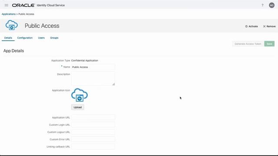Viewport: 278px width, 156px height.
Task: Open the Groups tab
Action: (x=54, y=38)
